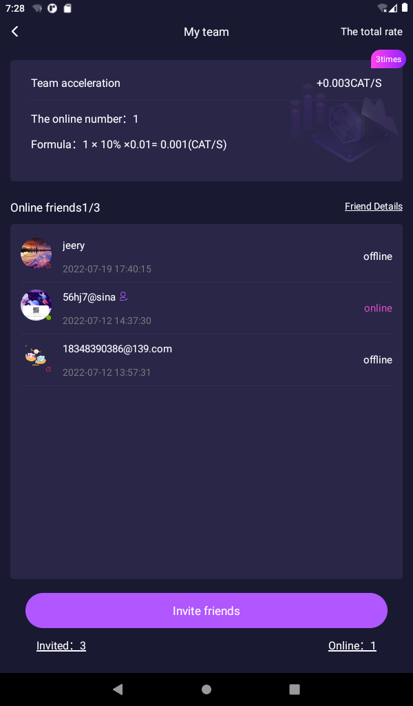
Task: Open 18348390386@139.com's avatar
Action: (x=36, y=357)
